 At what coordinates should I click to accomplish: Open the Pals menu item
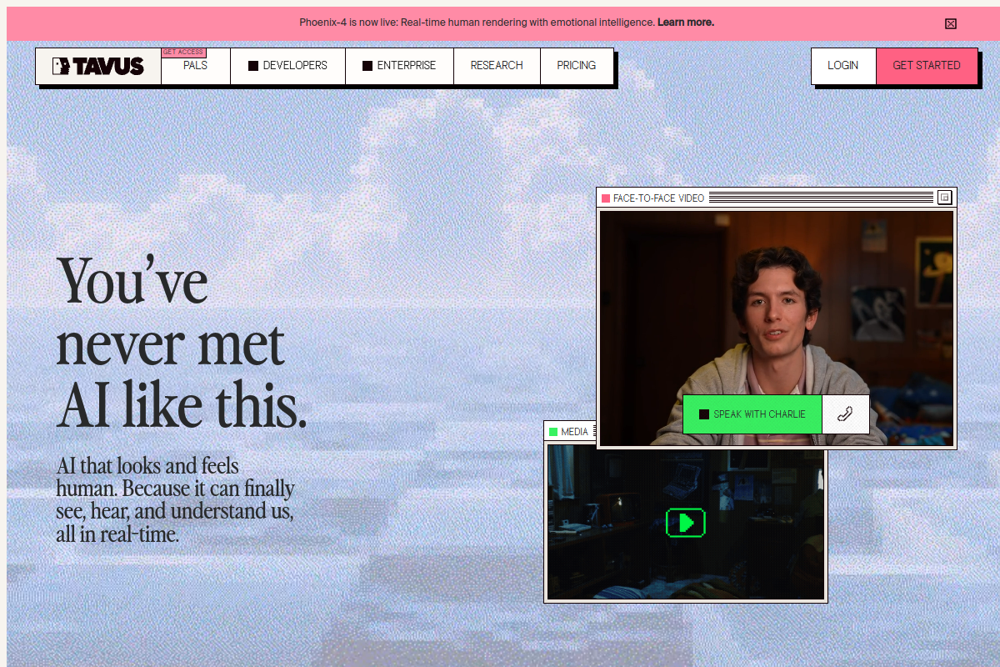195,66
